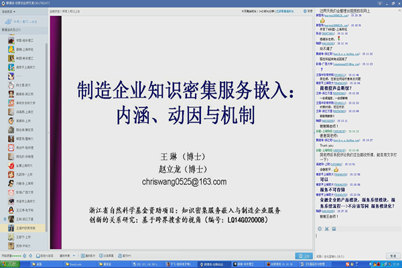
Task: Select member avatar 李雪-桂林理工
Action: pyautogui.click(x=11, y=40)
